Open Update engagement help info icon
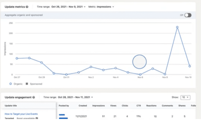This screenshot has width=201, height=121. (x=34, y=97)
